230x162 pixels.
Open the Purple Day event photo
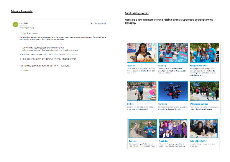pyautogui.click(x=173, y=128)
